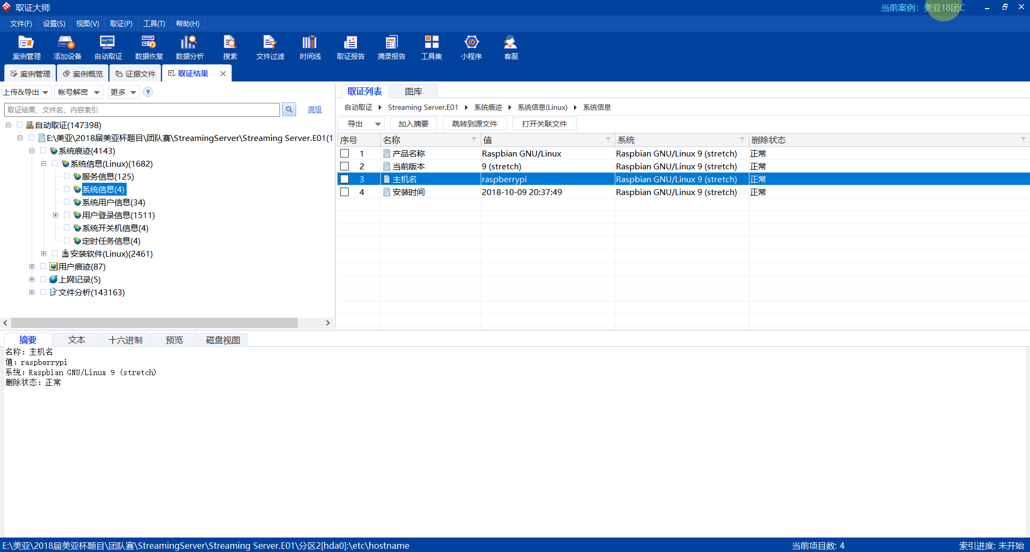Generate 取证报告
1030x552 pixels.
coord(350,47)
